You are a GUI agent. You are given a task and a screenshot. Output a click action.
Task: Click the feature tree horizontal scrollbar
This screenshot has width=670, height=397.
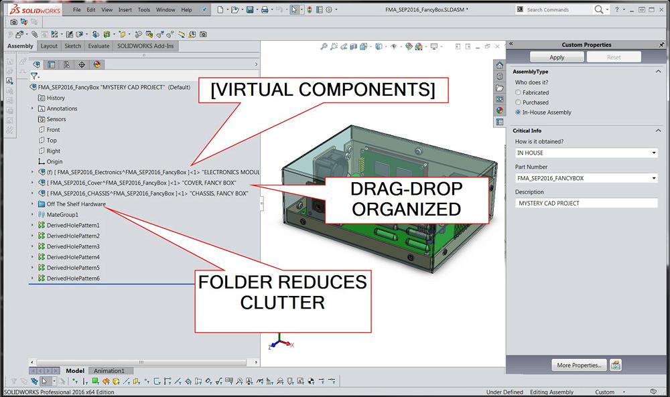pyautogui.click(x=141, y=362)
